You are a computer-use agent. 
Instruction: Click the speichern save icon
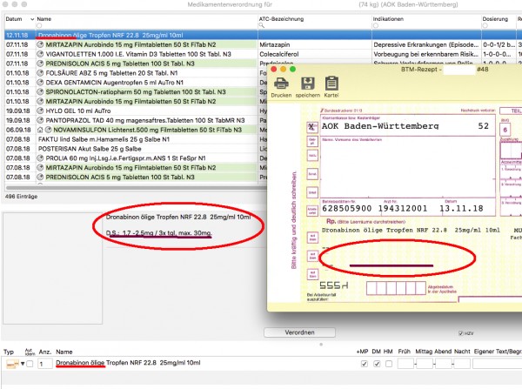[x=308, y=84]
